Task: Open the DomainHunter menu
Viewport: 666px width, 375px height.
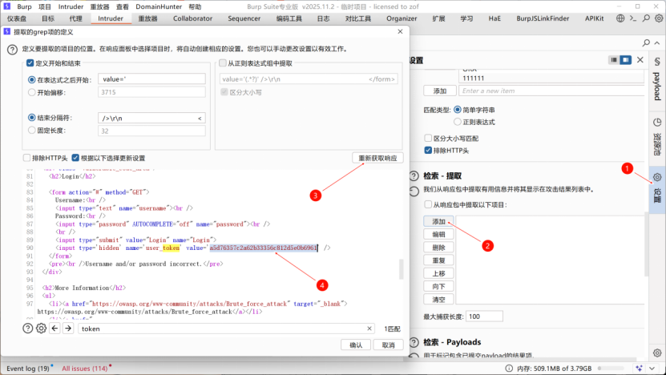Action: tap(159, 6)
